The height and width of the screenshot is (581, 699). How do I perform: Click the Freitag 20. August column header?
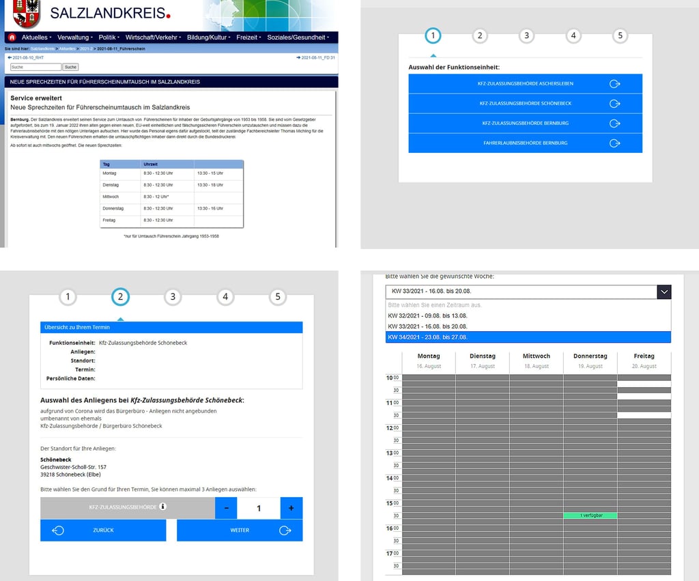644,360
